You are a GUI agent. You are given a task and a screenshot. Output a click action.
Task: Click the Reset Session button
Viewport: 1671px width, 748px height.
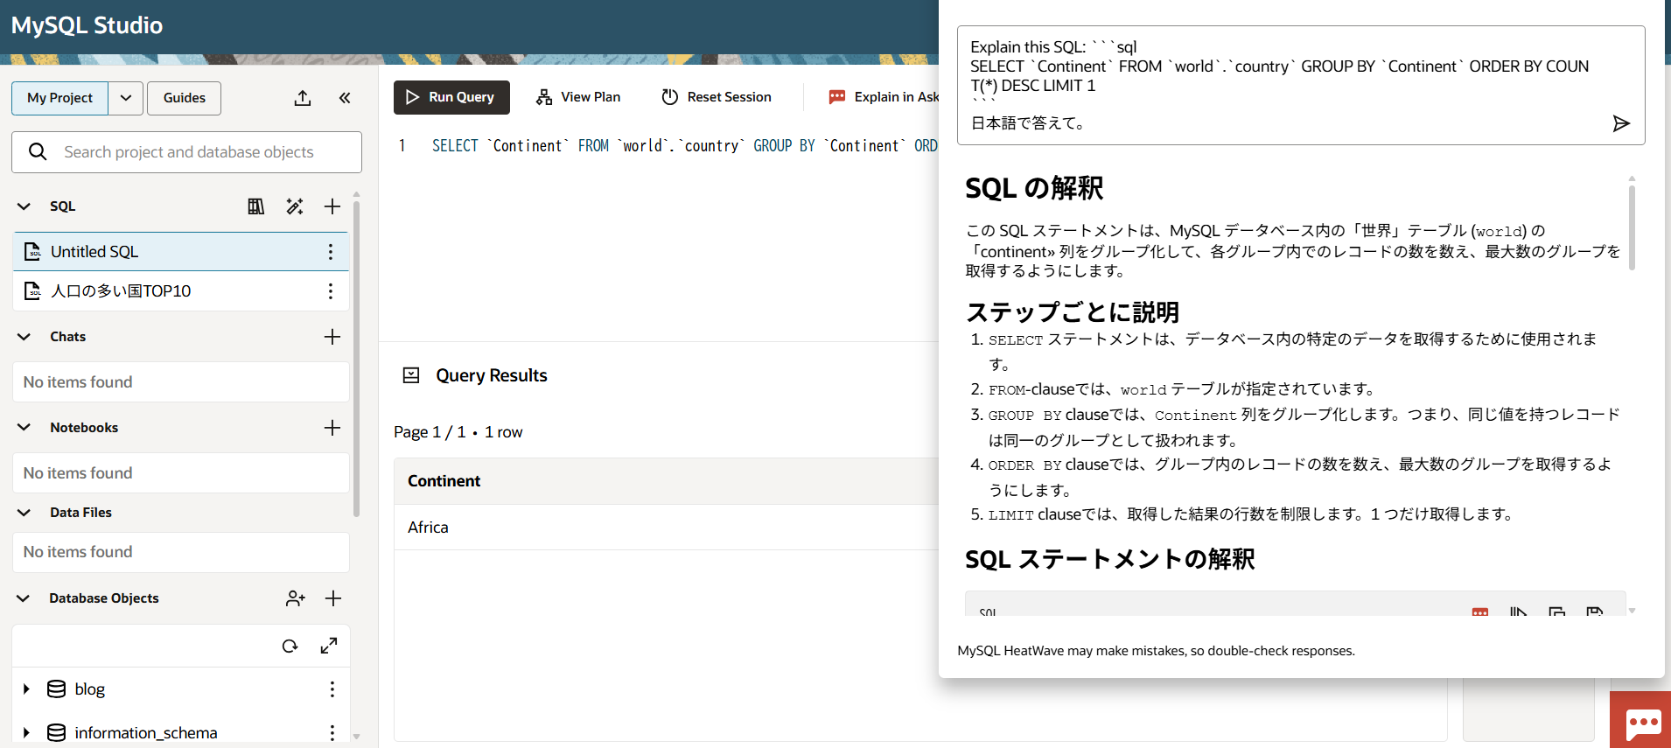click(x=717, y=97)
